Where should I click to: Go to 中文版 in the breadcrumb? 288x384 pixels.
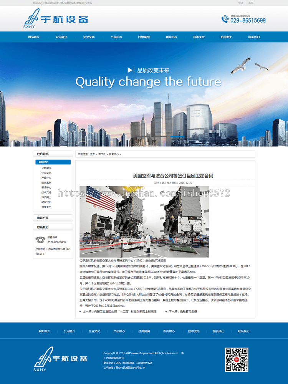pos(102,154)
